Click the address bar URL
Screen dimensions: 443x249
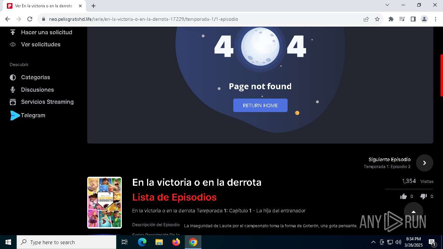click(143, 19)
